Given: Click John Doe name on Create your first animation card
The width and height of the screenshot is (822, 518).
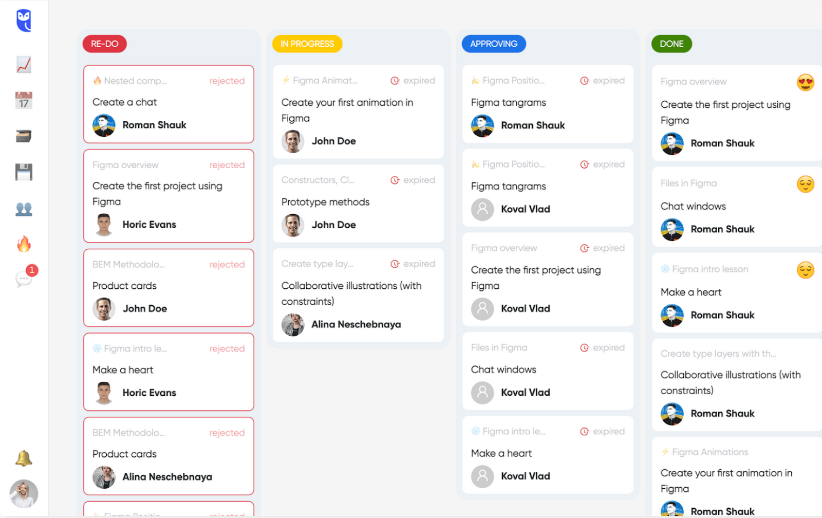Looking at the screenshot, I should (x=333, y=141).
